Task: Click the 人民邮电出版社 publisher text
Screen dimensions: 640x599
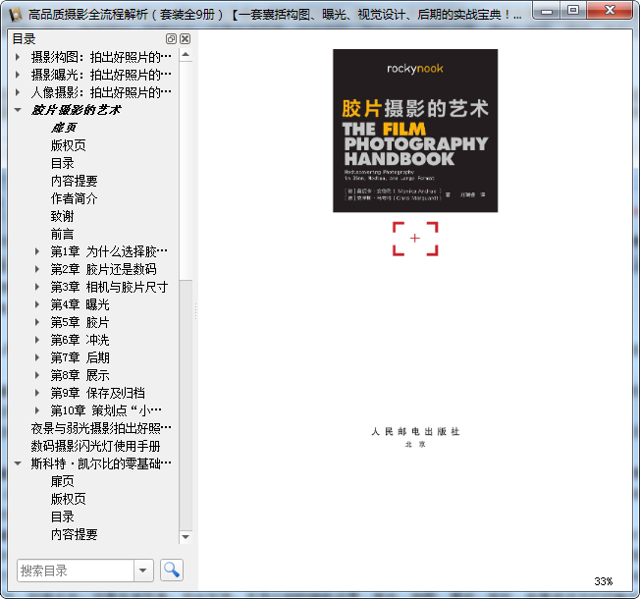Action: click(415, 432)
